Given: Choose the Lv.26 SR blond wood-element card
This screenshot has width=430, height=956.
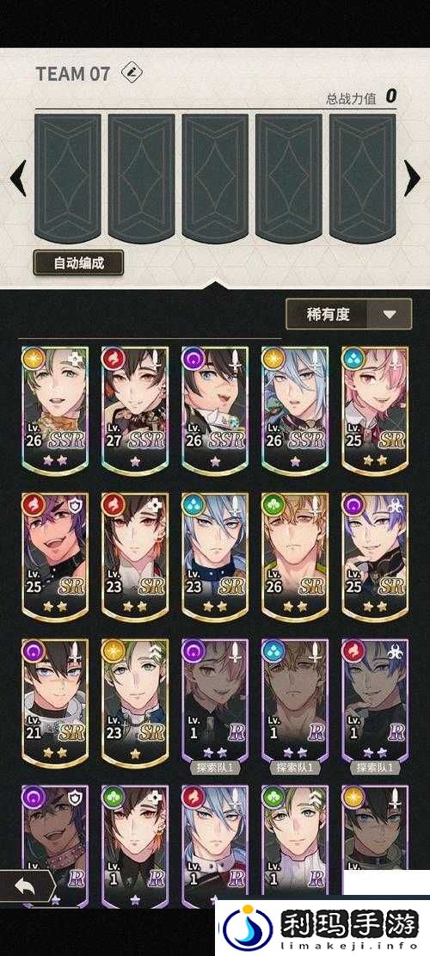Looking at the screenshot, I should pyautogui.click(x=295, y=558).
